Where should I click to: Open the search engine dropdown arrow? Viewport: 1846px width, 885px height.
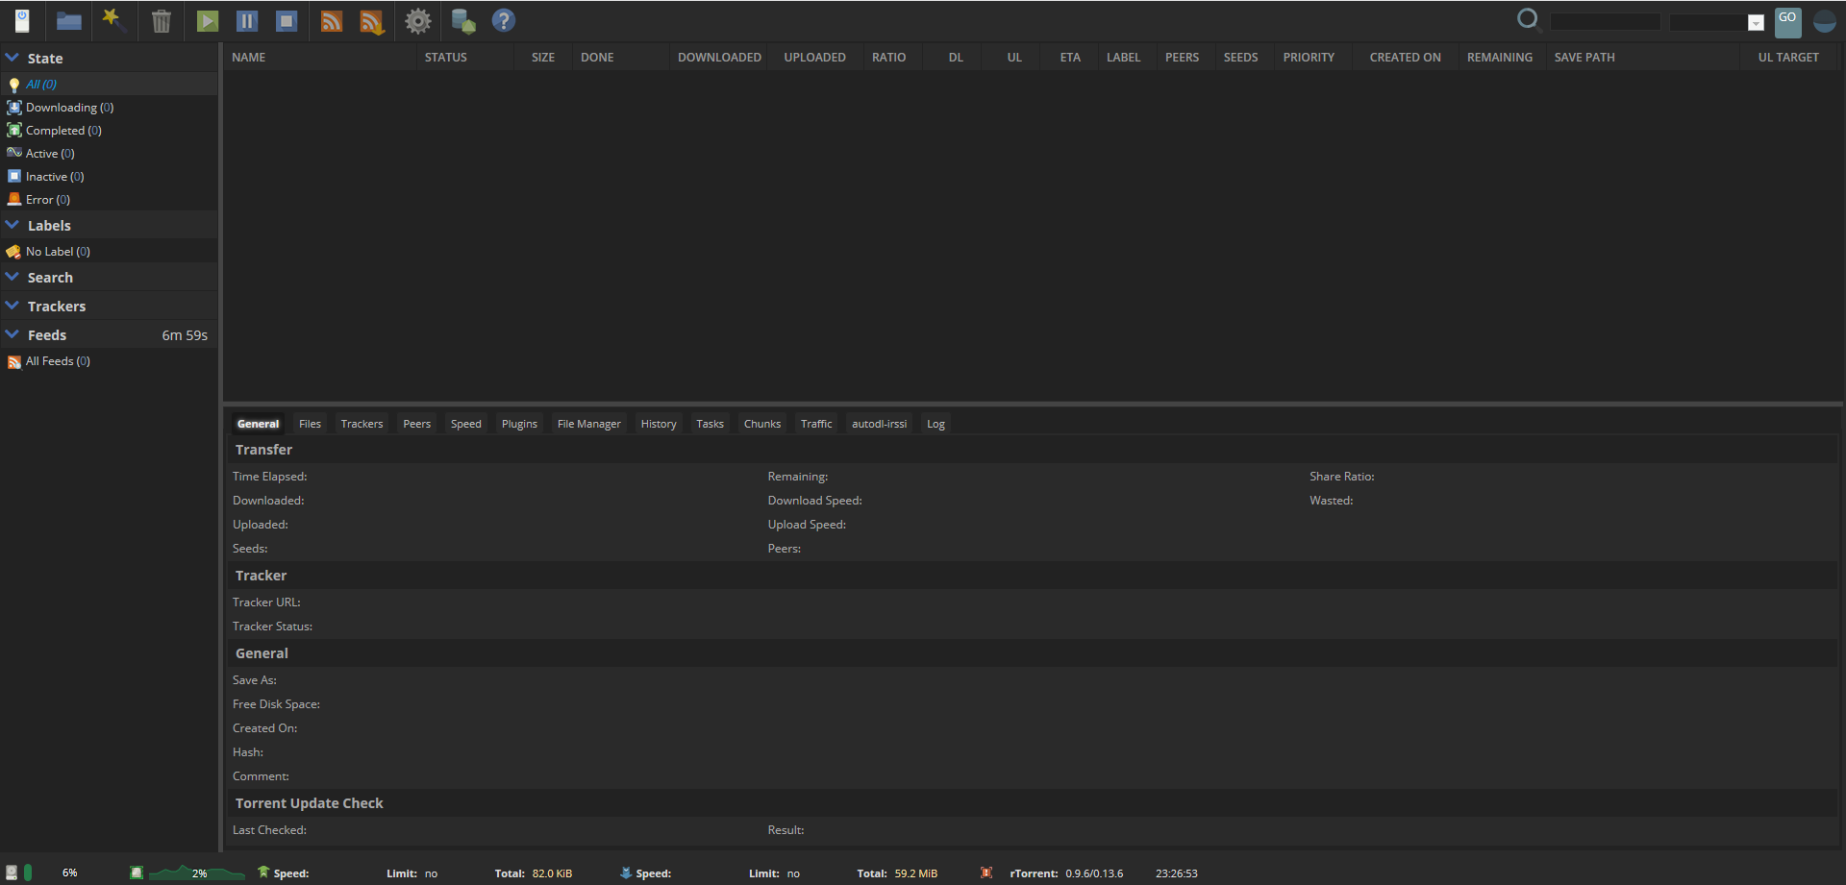tap(1755, 23)
